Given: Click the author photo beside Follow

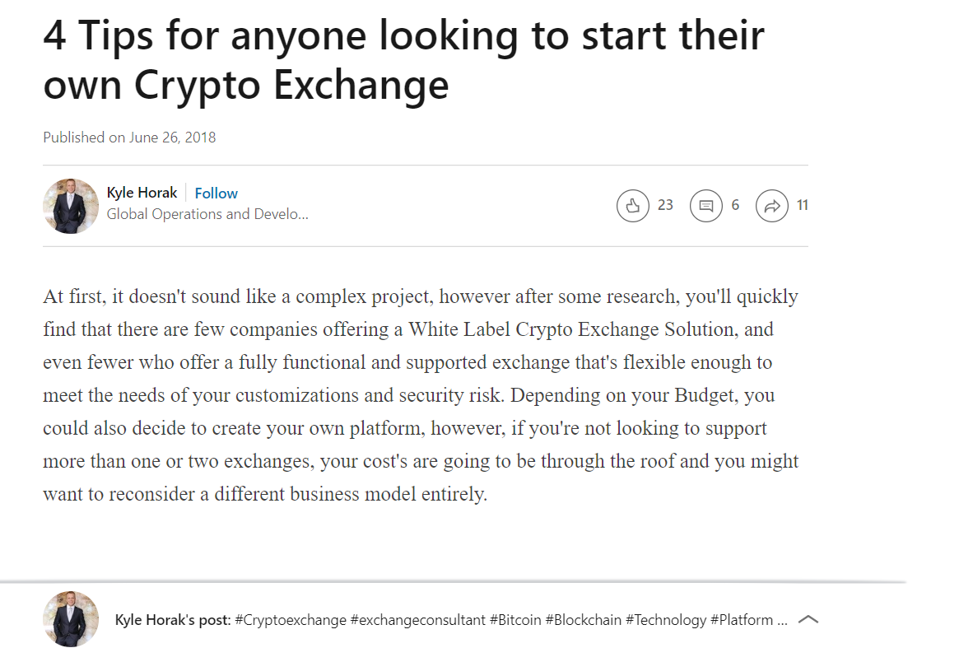Looking at the screenshot, I should click(x=71, y=206).
